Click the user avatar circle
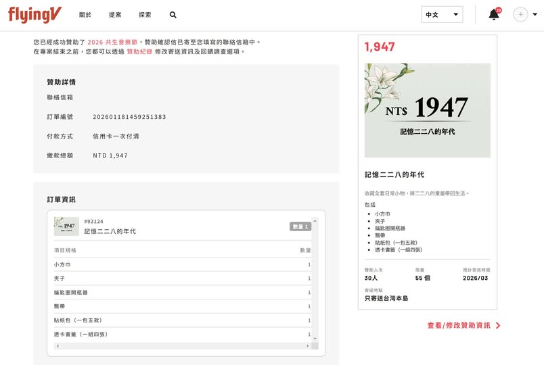Viewport: 544px width, 365px height. tap(520, 15)
